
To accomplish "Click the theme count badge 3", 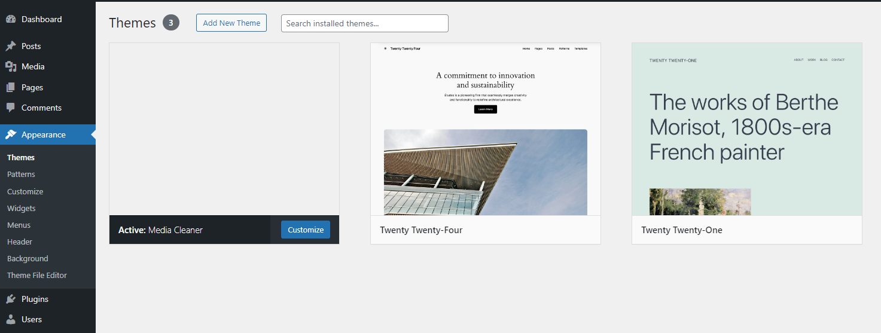I will pos(171,23).
